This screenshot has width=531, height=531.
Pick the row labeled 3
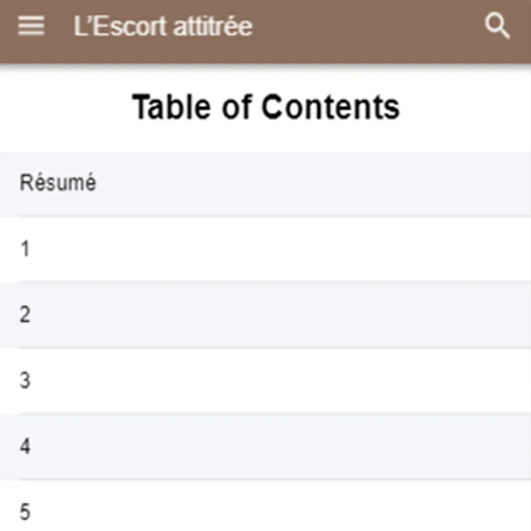pos(265,381)
